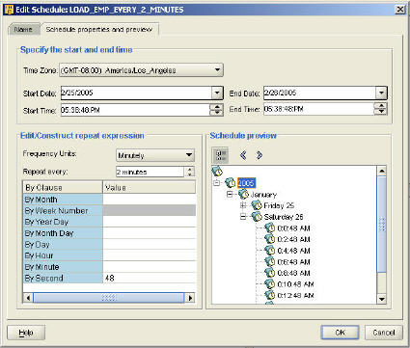Increase Start Time with up spinner
The image size is (410, 348).
(217, 107)
